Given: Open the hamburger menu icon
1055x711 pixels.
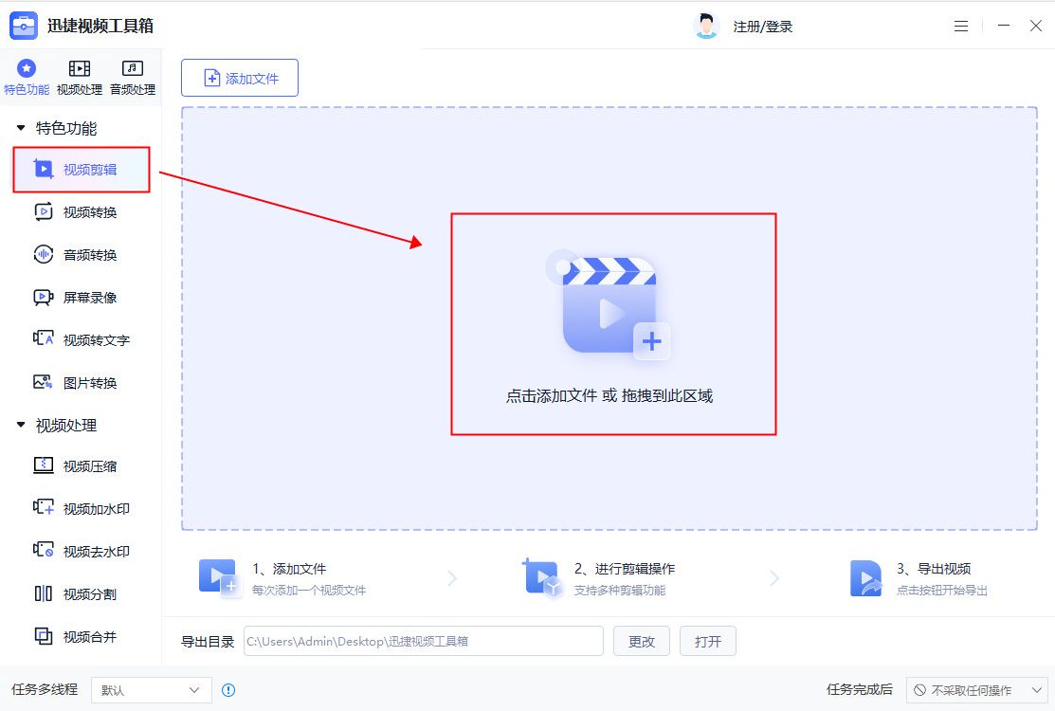Looking at the screenshot, I should click(x=961, y=27).
